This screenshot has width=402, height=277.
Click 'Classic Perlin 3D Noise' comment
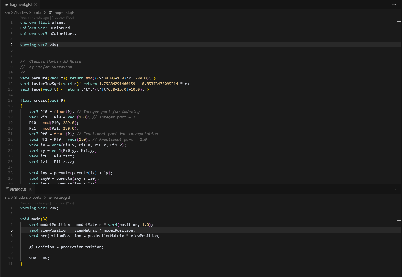pos(55,62)
